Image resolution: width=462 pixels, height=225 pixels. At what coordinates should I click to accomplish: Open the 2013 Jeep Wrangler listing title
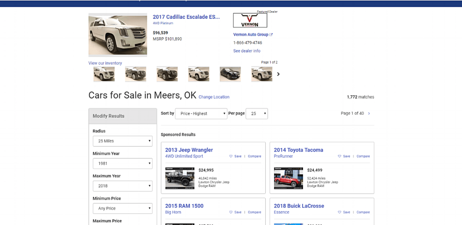tap(189, 150)
